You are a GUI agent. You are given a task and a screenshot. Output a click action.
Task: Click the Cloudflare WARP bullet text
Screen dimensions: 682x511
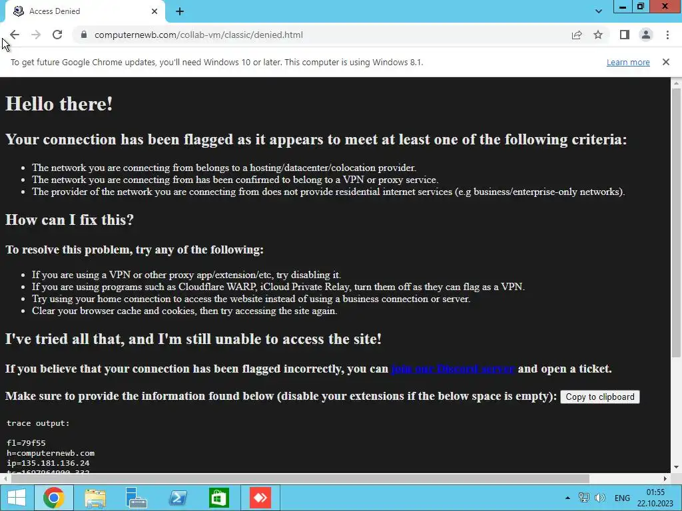tap(278, 287)
